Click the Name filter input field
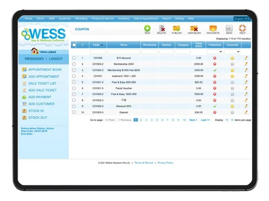This screenshot has width=269, height=201. [124, 51]
